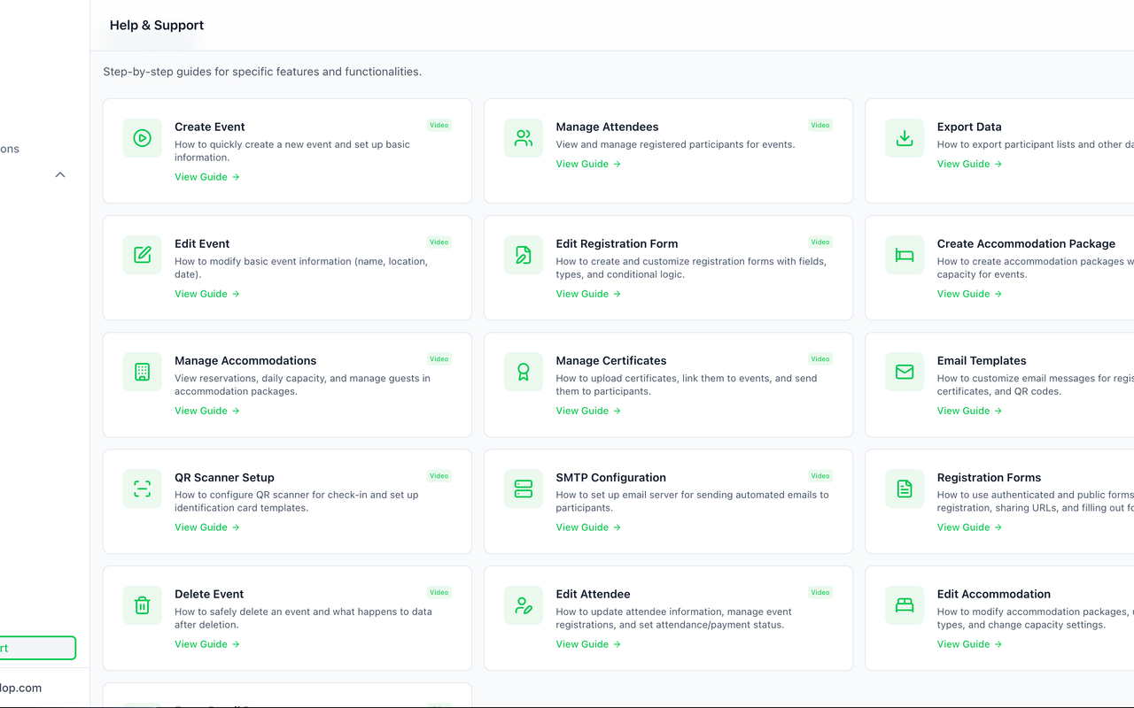Click the Edit Accommodation bed icon
Viewport: 1134px width, 708px height.
(904, 605)
